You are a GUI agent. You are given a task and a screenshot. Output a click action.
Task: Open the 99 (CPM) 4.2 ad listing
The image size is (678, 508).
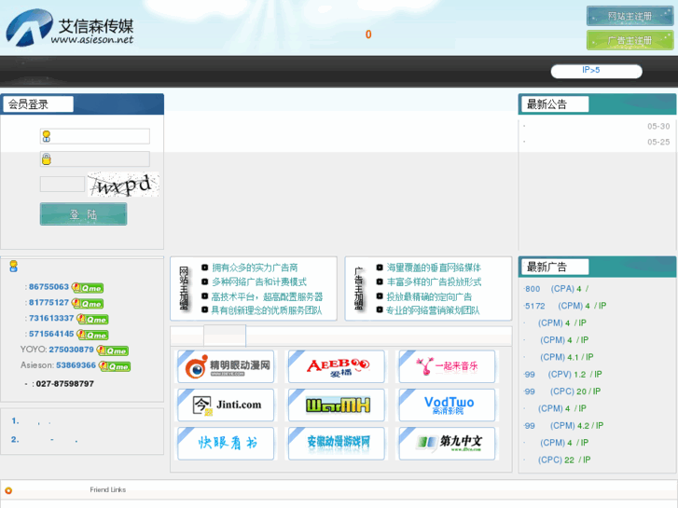(564, 426)
